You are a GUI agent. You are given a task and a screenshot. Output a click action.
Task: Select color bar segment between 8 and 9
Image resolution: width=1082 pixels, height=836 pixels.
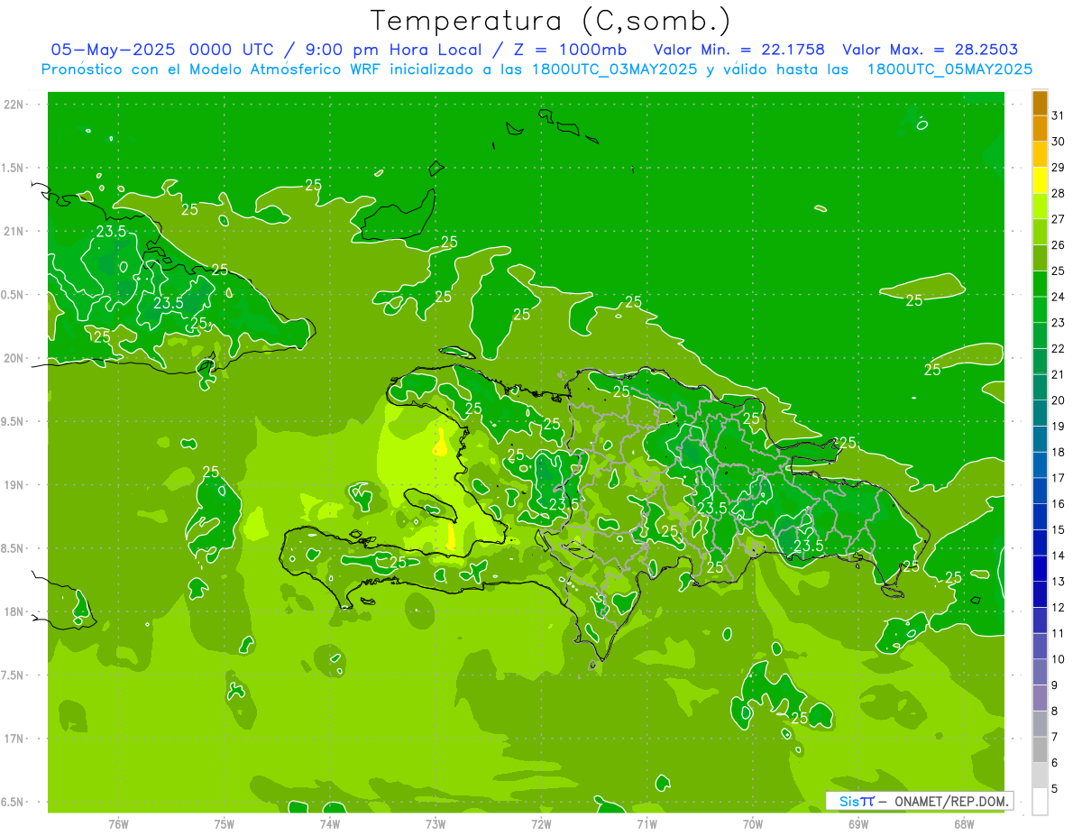[x=1040, y=698]
